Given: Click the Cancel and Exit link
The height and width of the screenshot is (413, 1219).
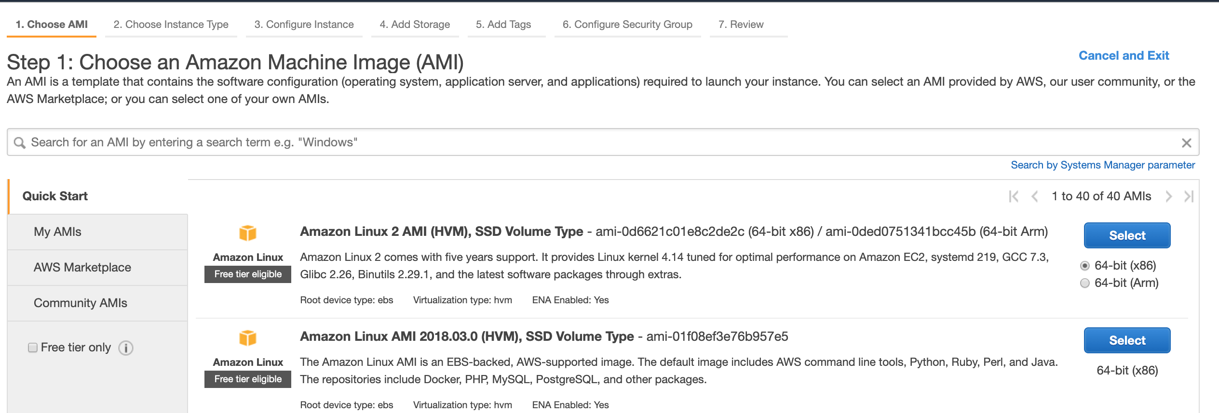Looking at the screenshot, I should (1124, 56).
